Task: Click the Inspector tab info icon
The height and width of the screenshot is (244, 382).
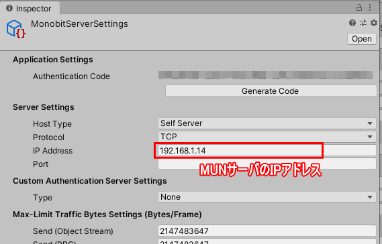Action: 9,8
